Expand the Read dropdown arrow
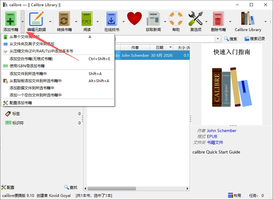Viewport: 273px width, 200px height. click(x=98, y=22)
